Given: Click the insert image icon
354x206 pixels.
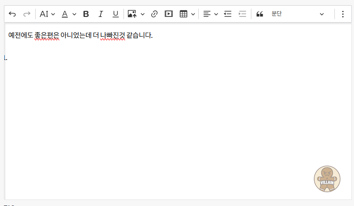Looking at the screenshot, I should click(132, 14).
